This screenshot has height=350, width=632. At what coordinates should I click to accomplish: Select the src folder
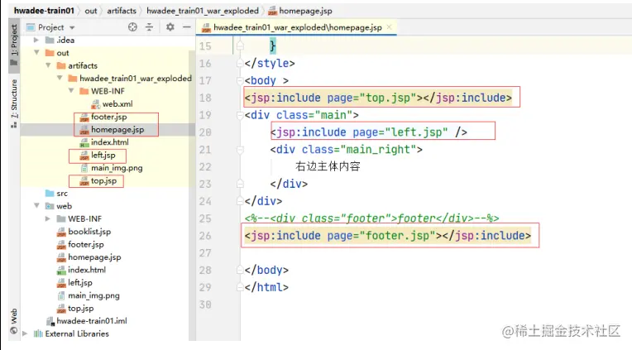coord(62,194)
